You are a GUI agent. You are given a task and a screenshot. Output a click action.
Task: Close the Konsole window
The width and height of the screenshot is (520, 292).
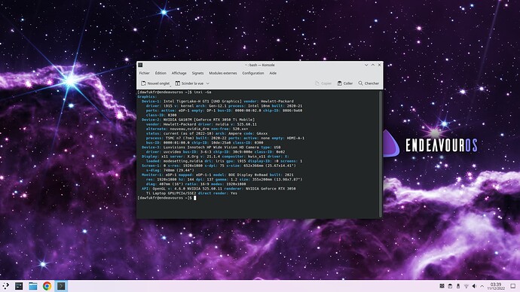tap(379, 65)
